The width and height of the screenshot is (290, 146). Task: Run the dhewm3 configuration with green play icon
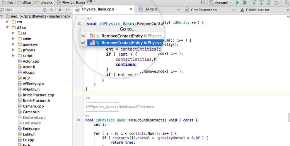tap(237, 3)
